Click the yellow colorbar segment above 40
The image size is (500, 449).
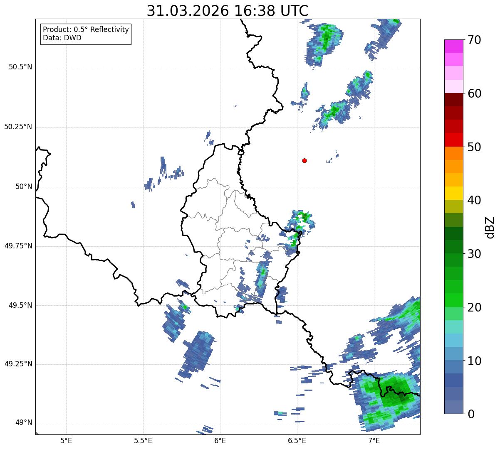click(x=453, y=194)
